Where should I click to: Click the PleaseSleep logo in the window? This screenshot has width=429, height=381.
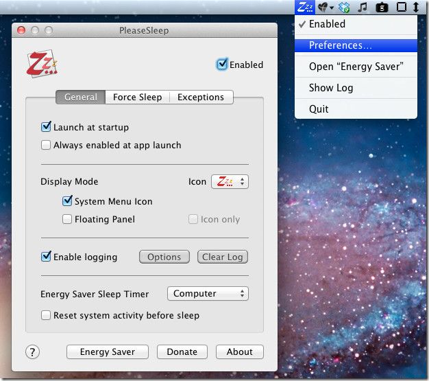pos(42,64)
